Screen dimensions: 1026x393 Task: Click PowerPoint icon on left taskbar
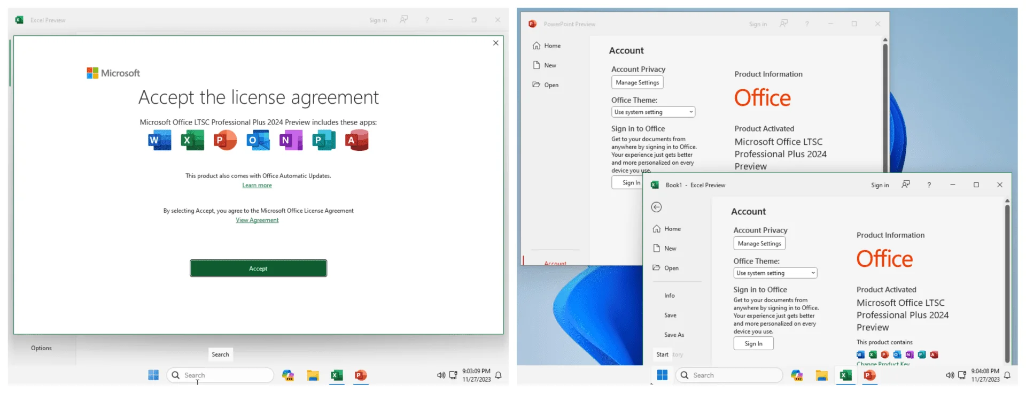pyautogui.click(x=361, y=375)
